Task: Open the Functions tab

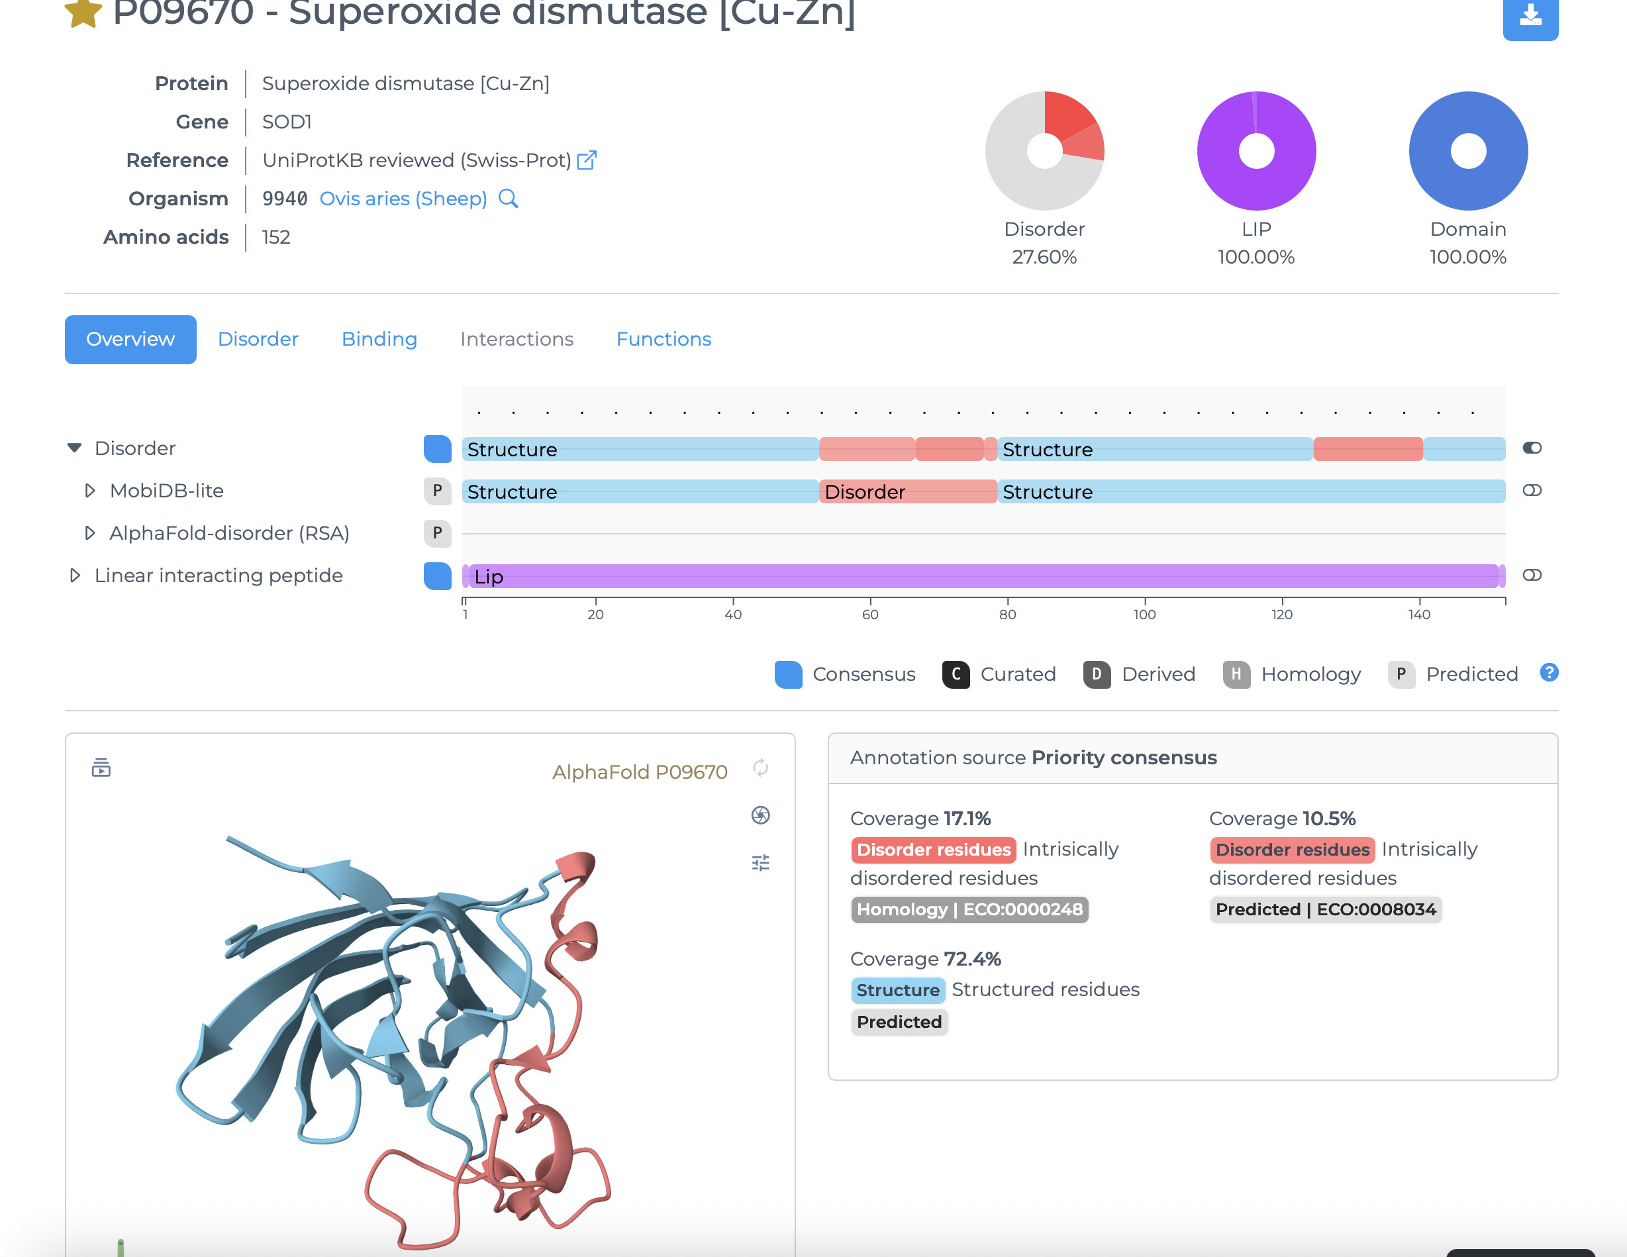Action: click(x=664, y=339)
